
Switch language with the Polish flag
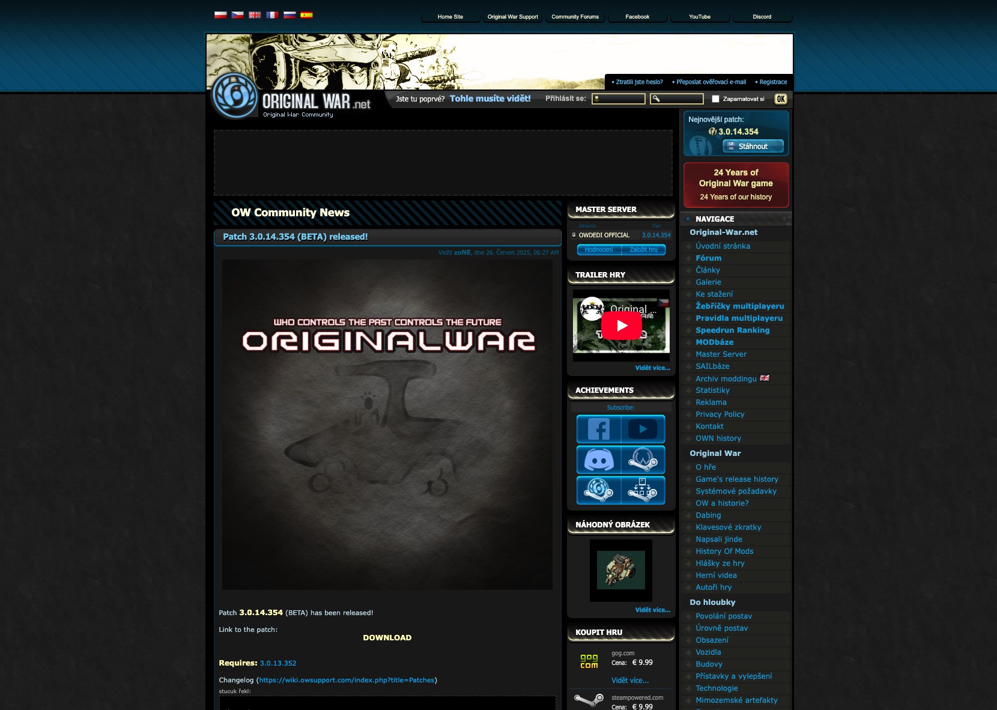click(220, 15)
